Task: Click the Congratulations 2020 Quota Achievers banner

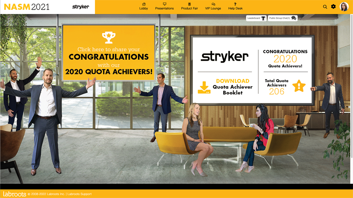Action: (x=109, y=53)
